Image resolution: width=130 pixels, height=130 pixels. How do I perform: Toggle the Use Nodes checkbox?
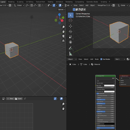tap(101, 59)
